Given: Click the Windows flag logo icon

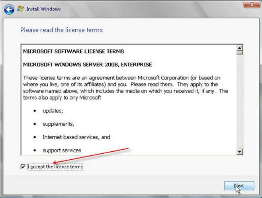Looking at the screenshot, I should (21, 9).
